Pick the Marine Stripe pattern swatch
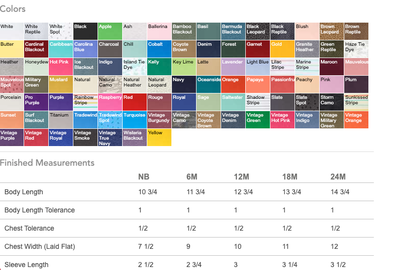This screenshot has height=270, width=395. (307, 67)
